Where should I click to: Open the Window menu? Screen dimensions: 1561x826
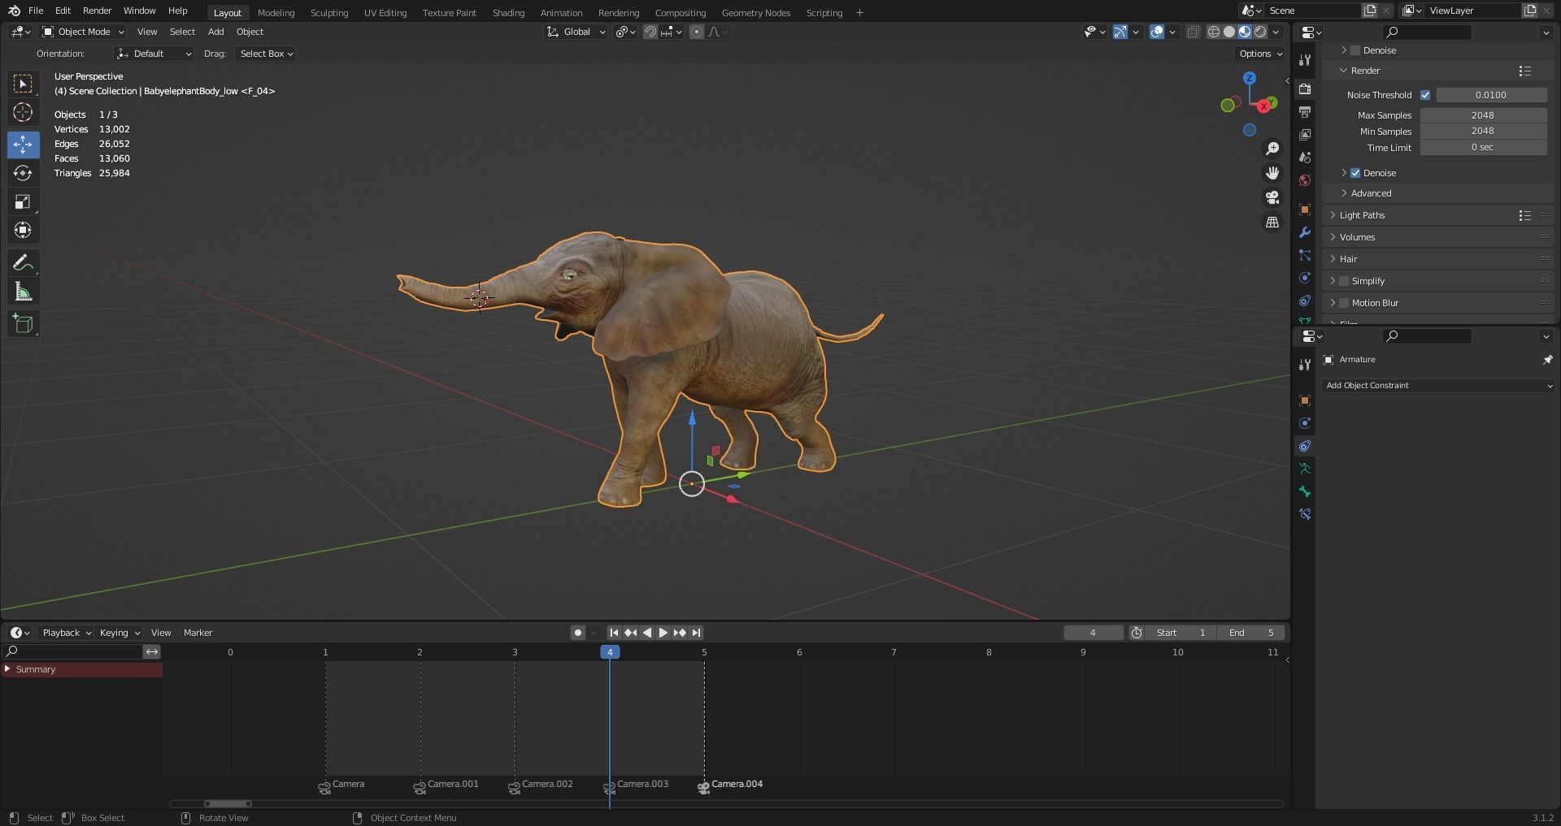click(139, 11)
